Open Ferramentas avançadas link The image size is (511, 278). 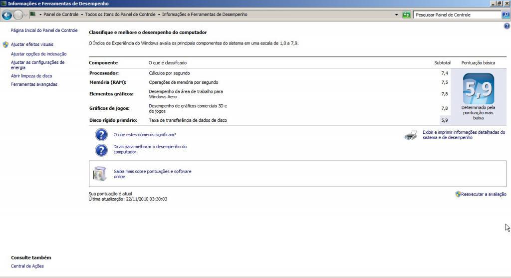coord(34,84)
